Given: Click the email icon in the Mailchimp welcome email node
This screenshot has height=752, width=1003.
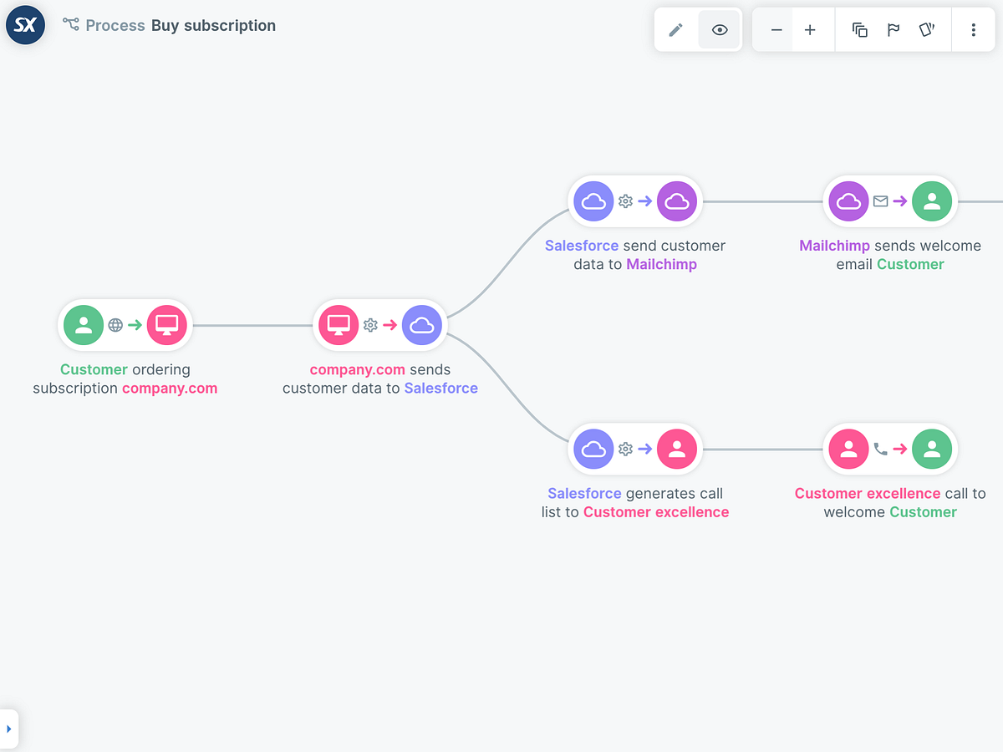Looking at the screenshot, I should 881,201.
